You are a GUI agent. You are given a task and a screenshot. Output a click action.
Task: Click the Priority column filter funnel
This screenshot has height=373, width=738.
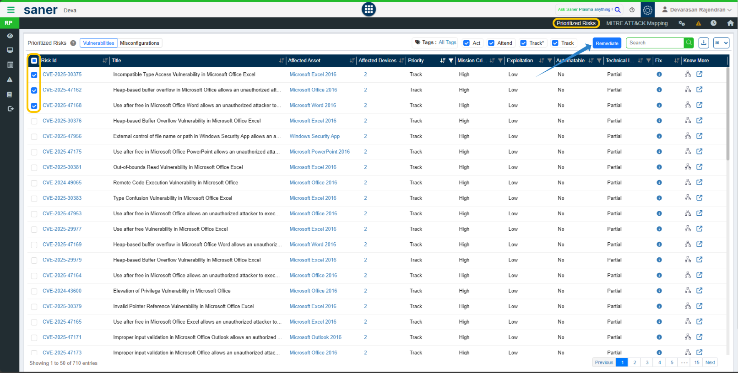pos(451,60)
